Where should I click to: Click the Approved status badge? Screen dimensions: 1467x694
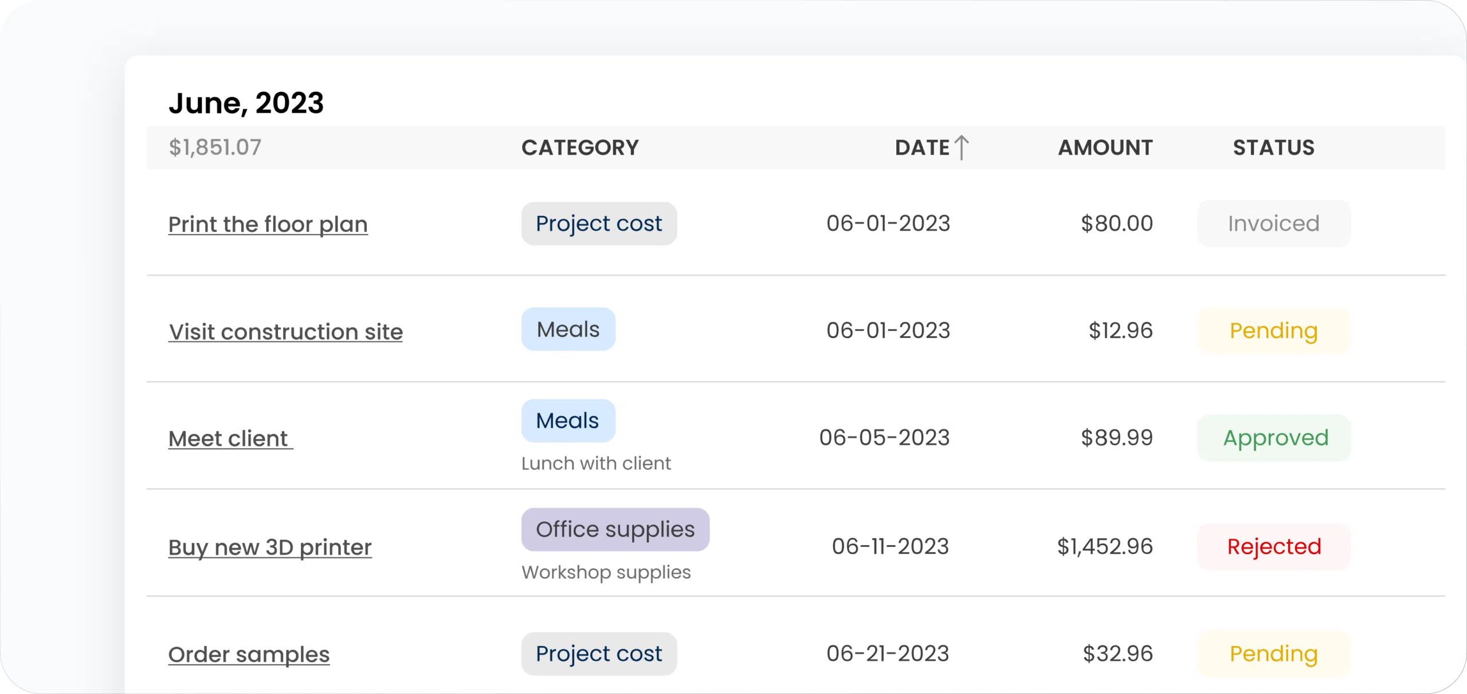1274,438
